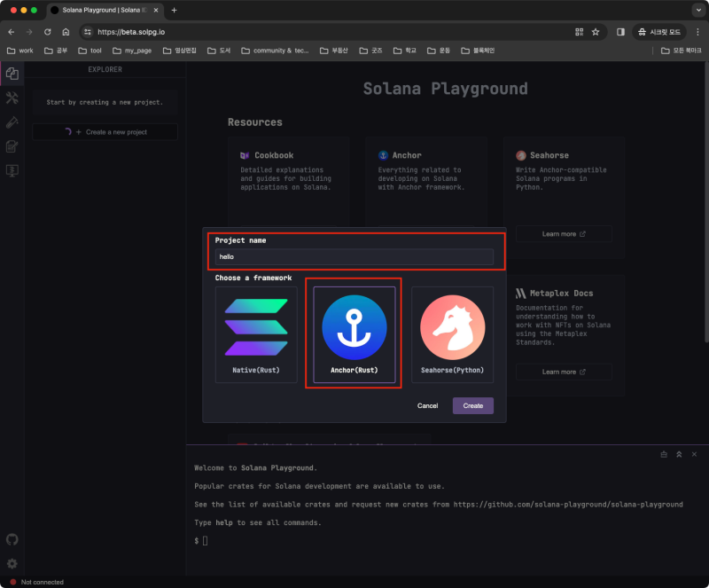Viewport: 709px width, 588px height.
Task: Click the 'Solana Playground' page title
Action: pyautogui.click(x=446, y=89)
